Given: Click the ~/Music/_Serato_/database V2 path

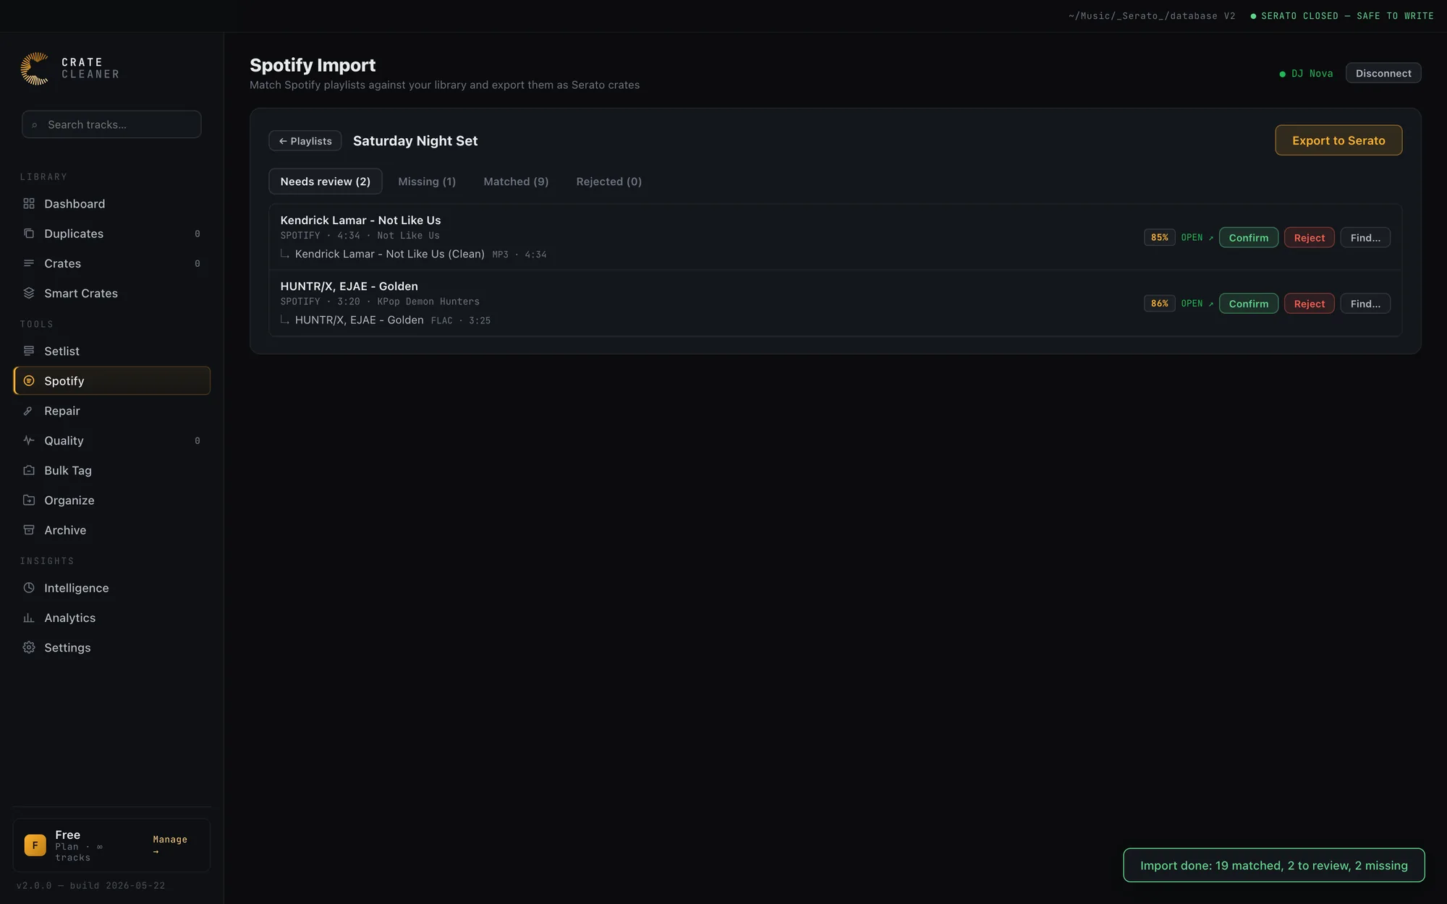Looking at the screenshot, I should point(1152,16).
